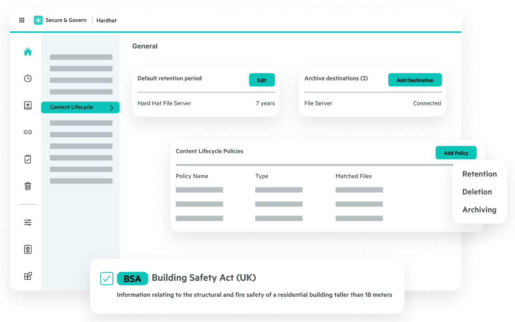Screen dimensions: 515x322
Task: Click the File Server destination row
Action: pos(373,103)
